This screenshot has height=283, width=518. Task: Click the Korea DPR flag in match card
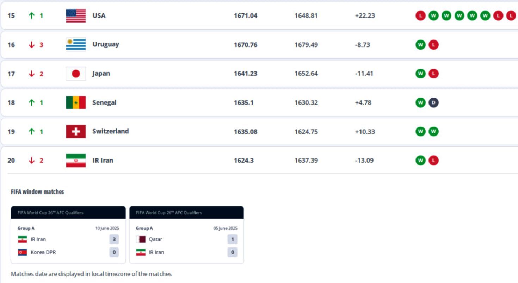(23, 252)
